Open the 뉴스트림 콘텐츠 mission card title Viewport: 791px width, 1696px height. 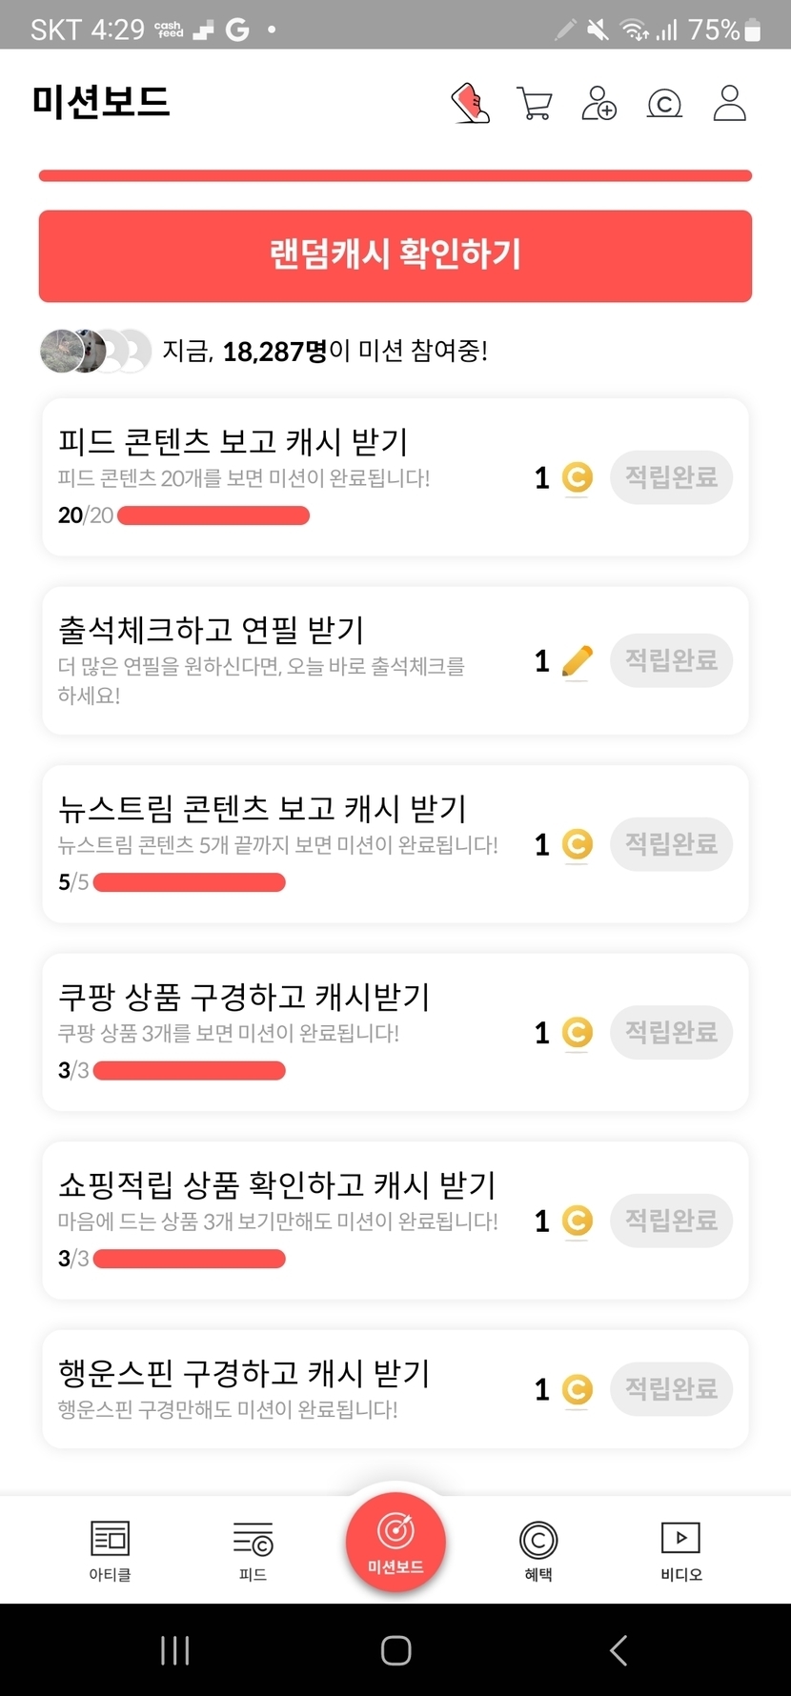pos(262,808)
